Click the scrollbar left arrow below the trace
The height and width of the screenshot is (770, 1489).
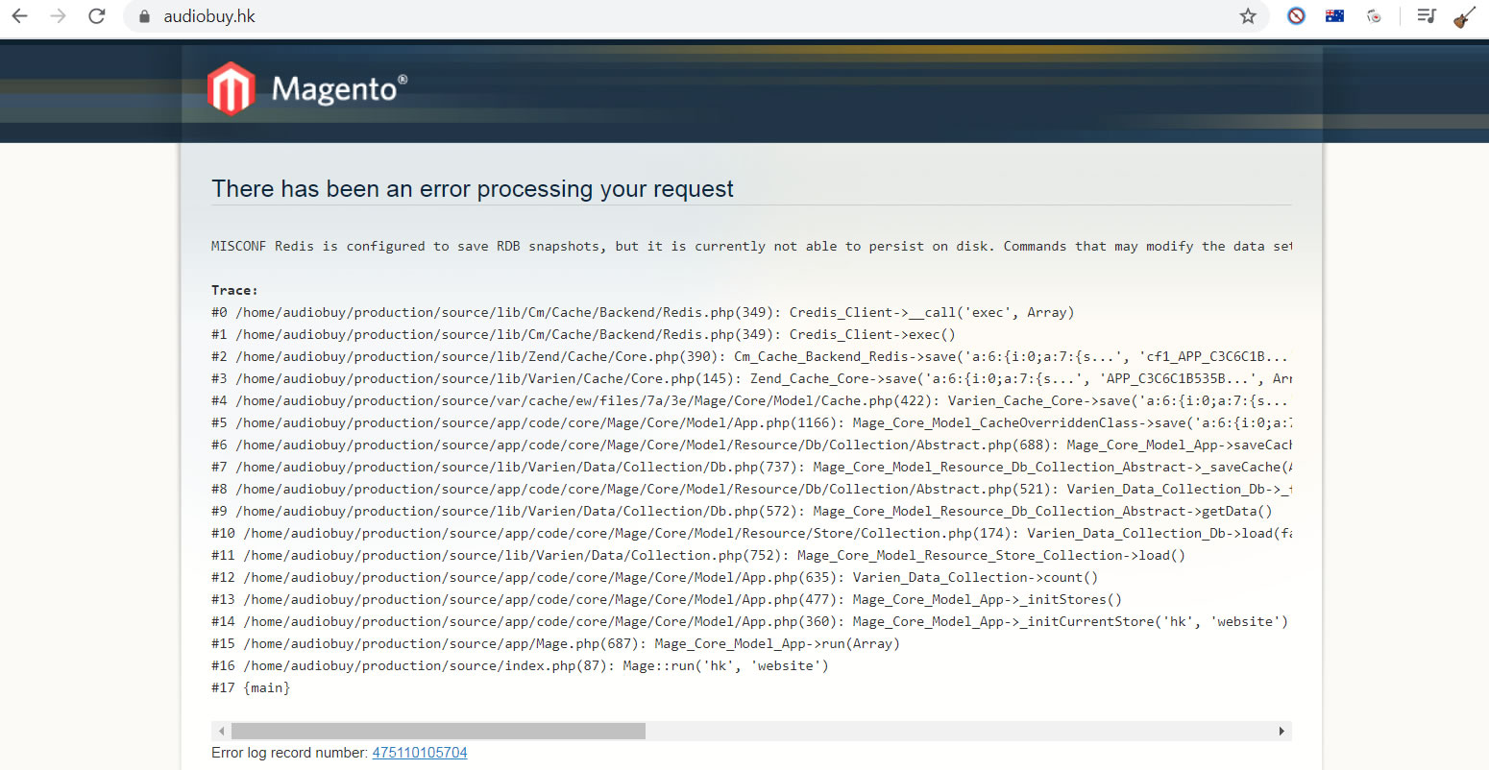pyautogui.click(x=220, y=731)
